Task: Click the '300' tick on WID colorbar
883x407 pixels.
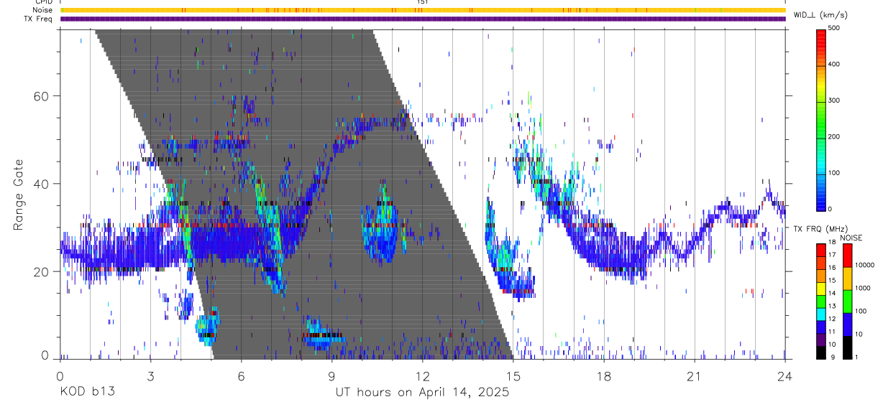Action: pyautogui.click(x=834, y=100)
